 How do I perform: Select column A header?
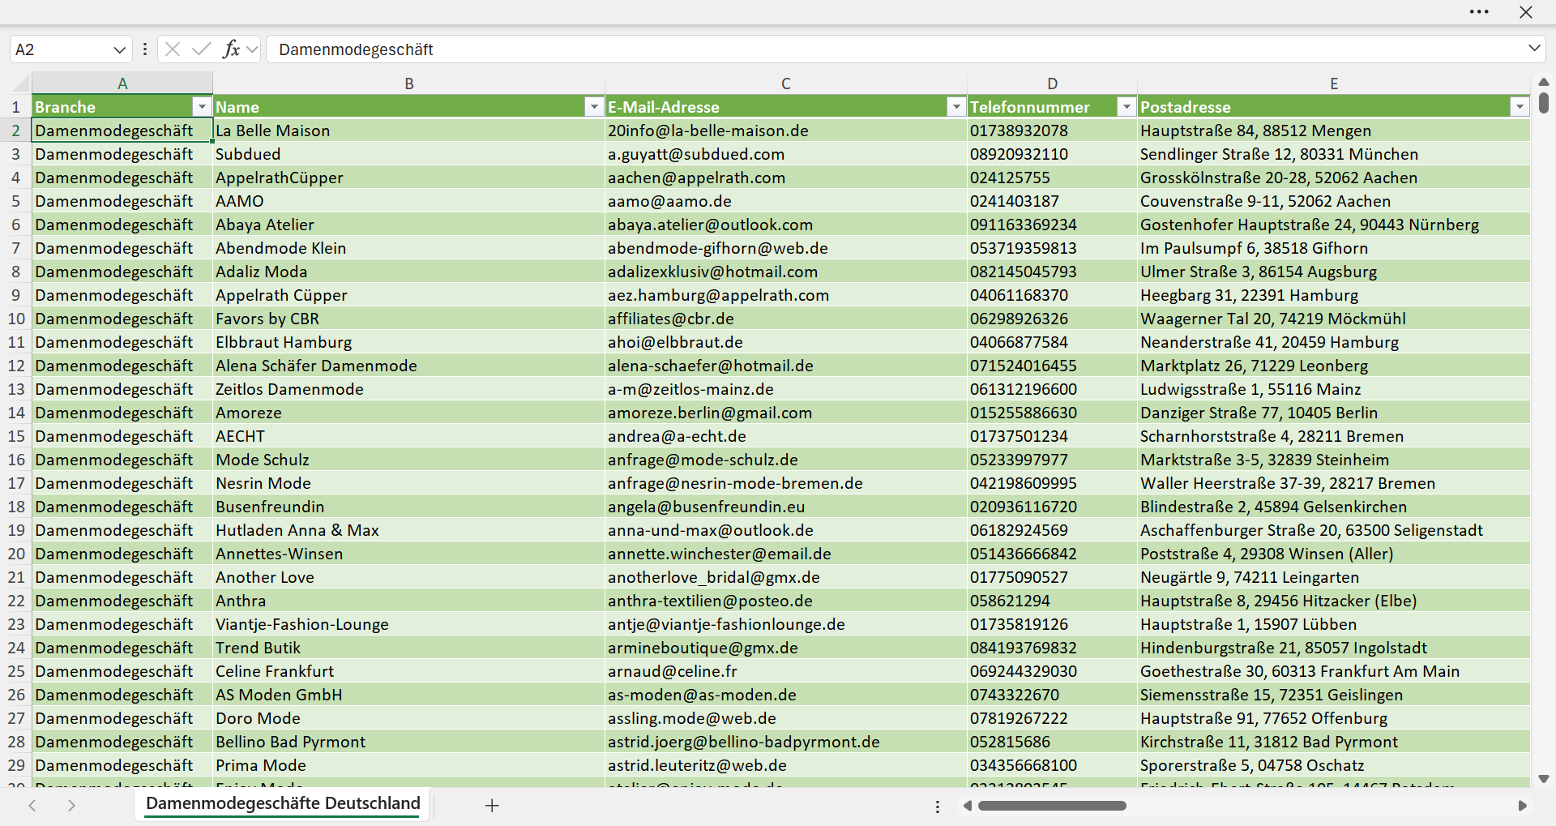pyautogui.click(x=122, y=83)
